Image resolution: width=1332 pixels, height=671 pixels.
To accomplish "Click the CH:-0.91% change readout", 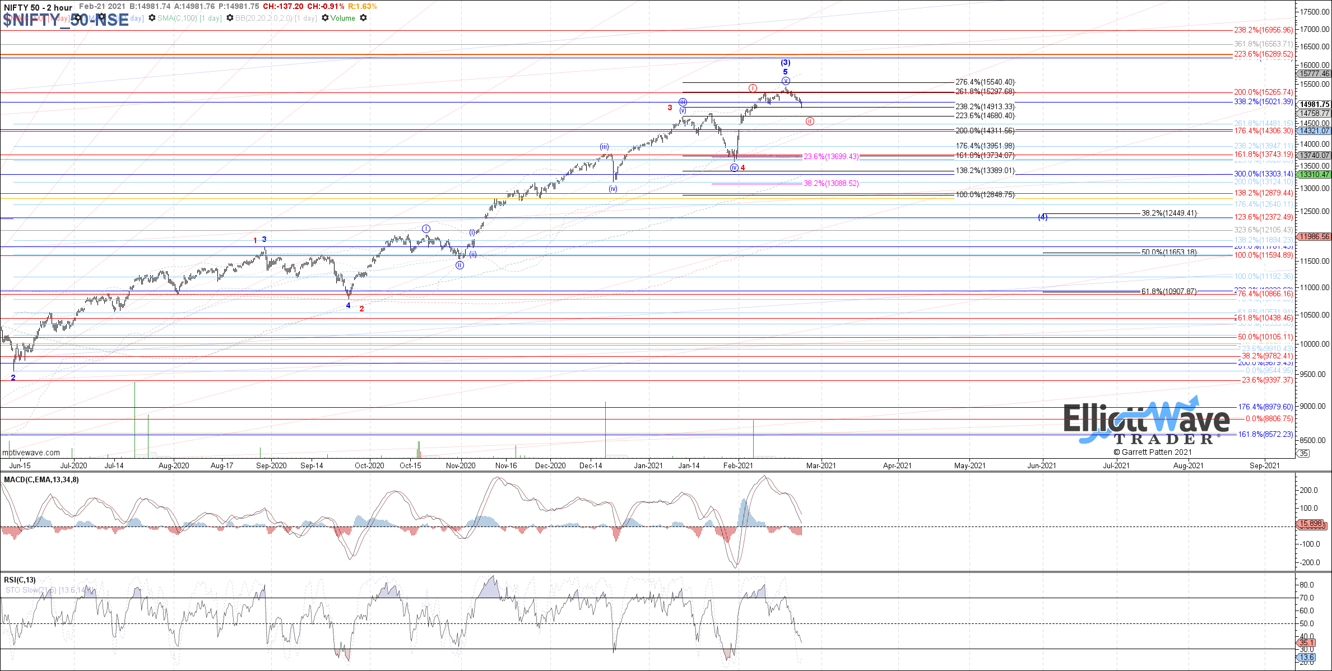I will pyautogui.click(x=326, y=7).
